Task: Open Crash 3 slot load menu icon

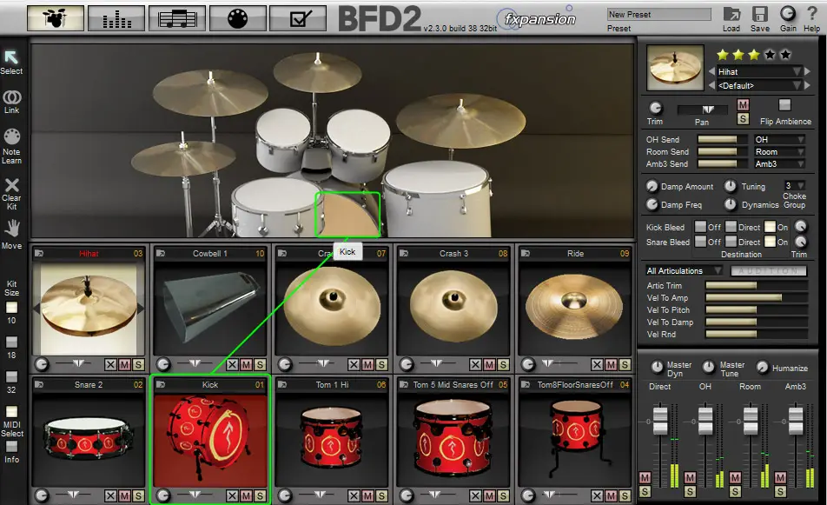Action: (x=404, y=253)
